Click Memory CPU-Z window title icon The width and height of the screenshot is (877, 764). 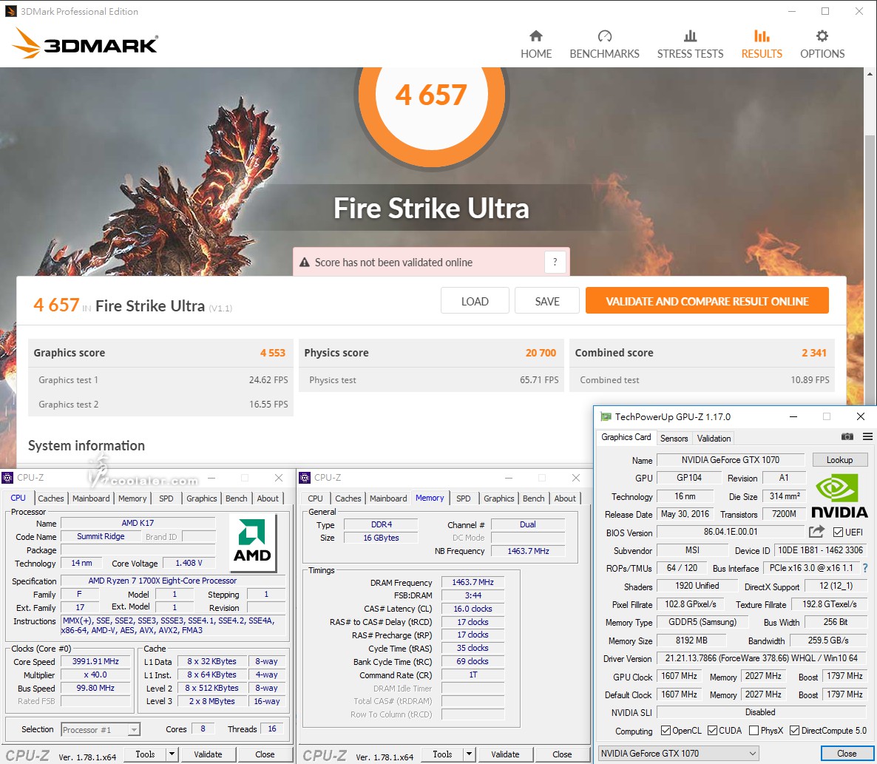point(305,478)
